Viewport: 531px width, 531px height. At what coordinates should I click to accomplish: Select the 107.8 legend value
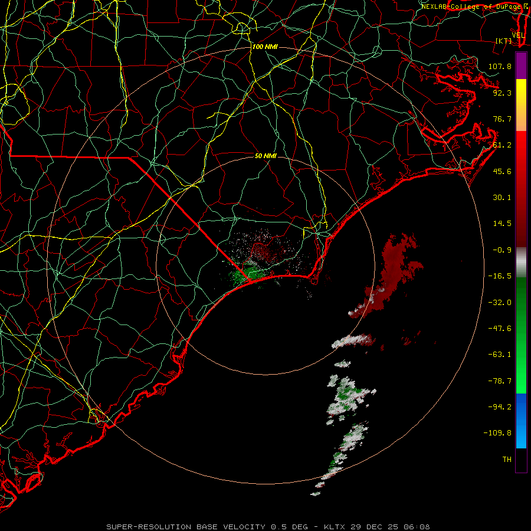tap(500, 66)
